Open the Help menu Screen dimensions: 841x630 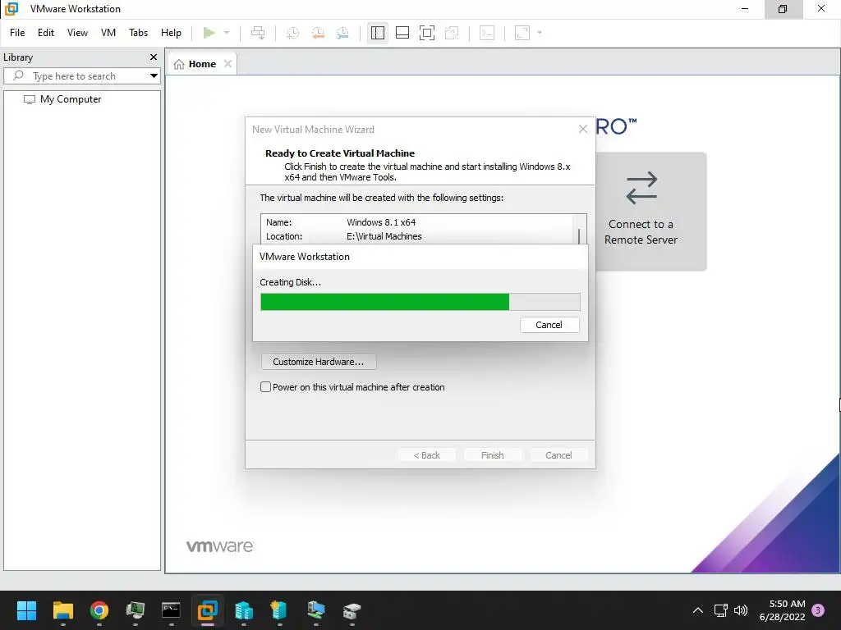point(171,33)
